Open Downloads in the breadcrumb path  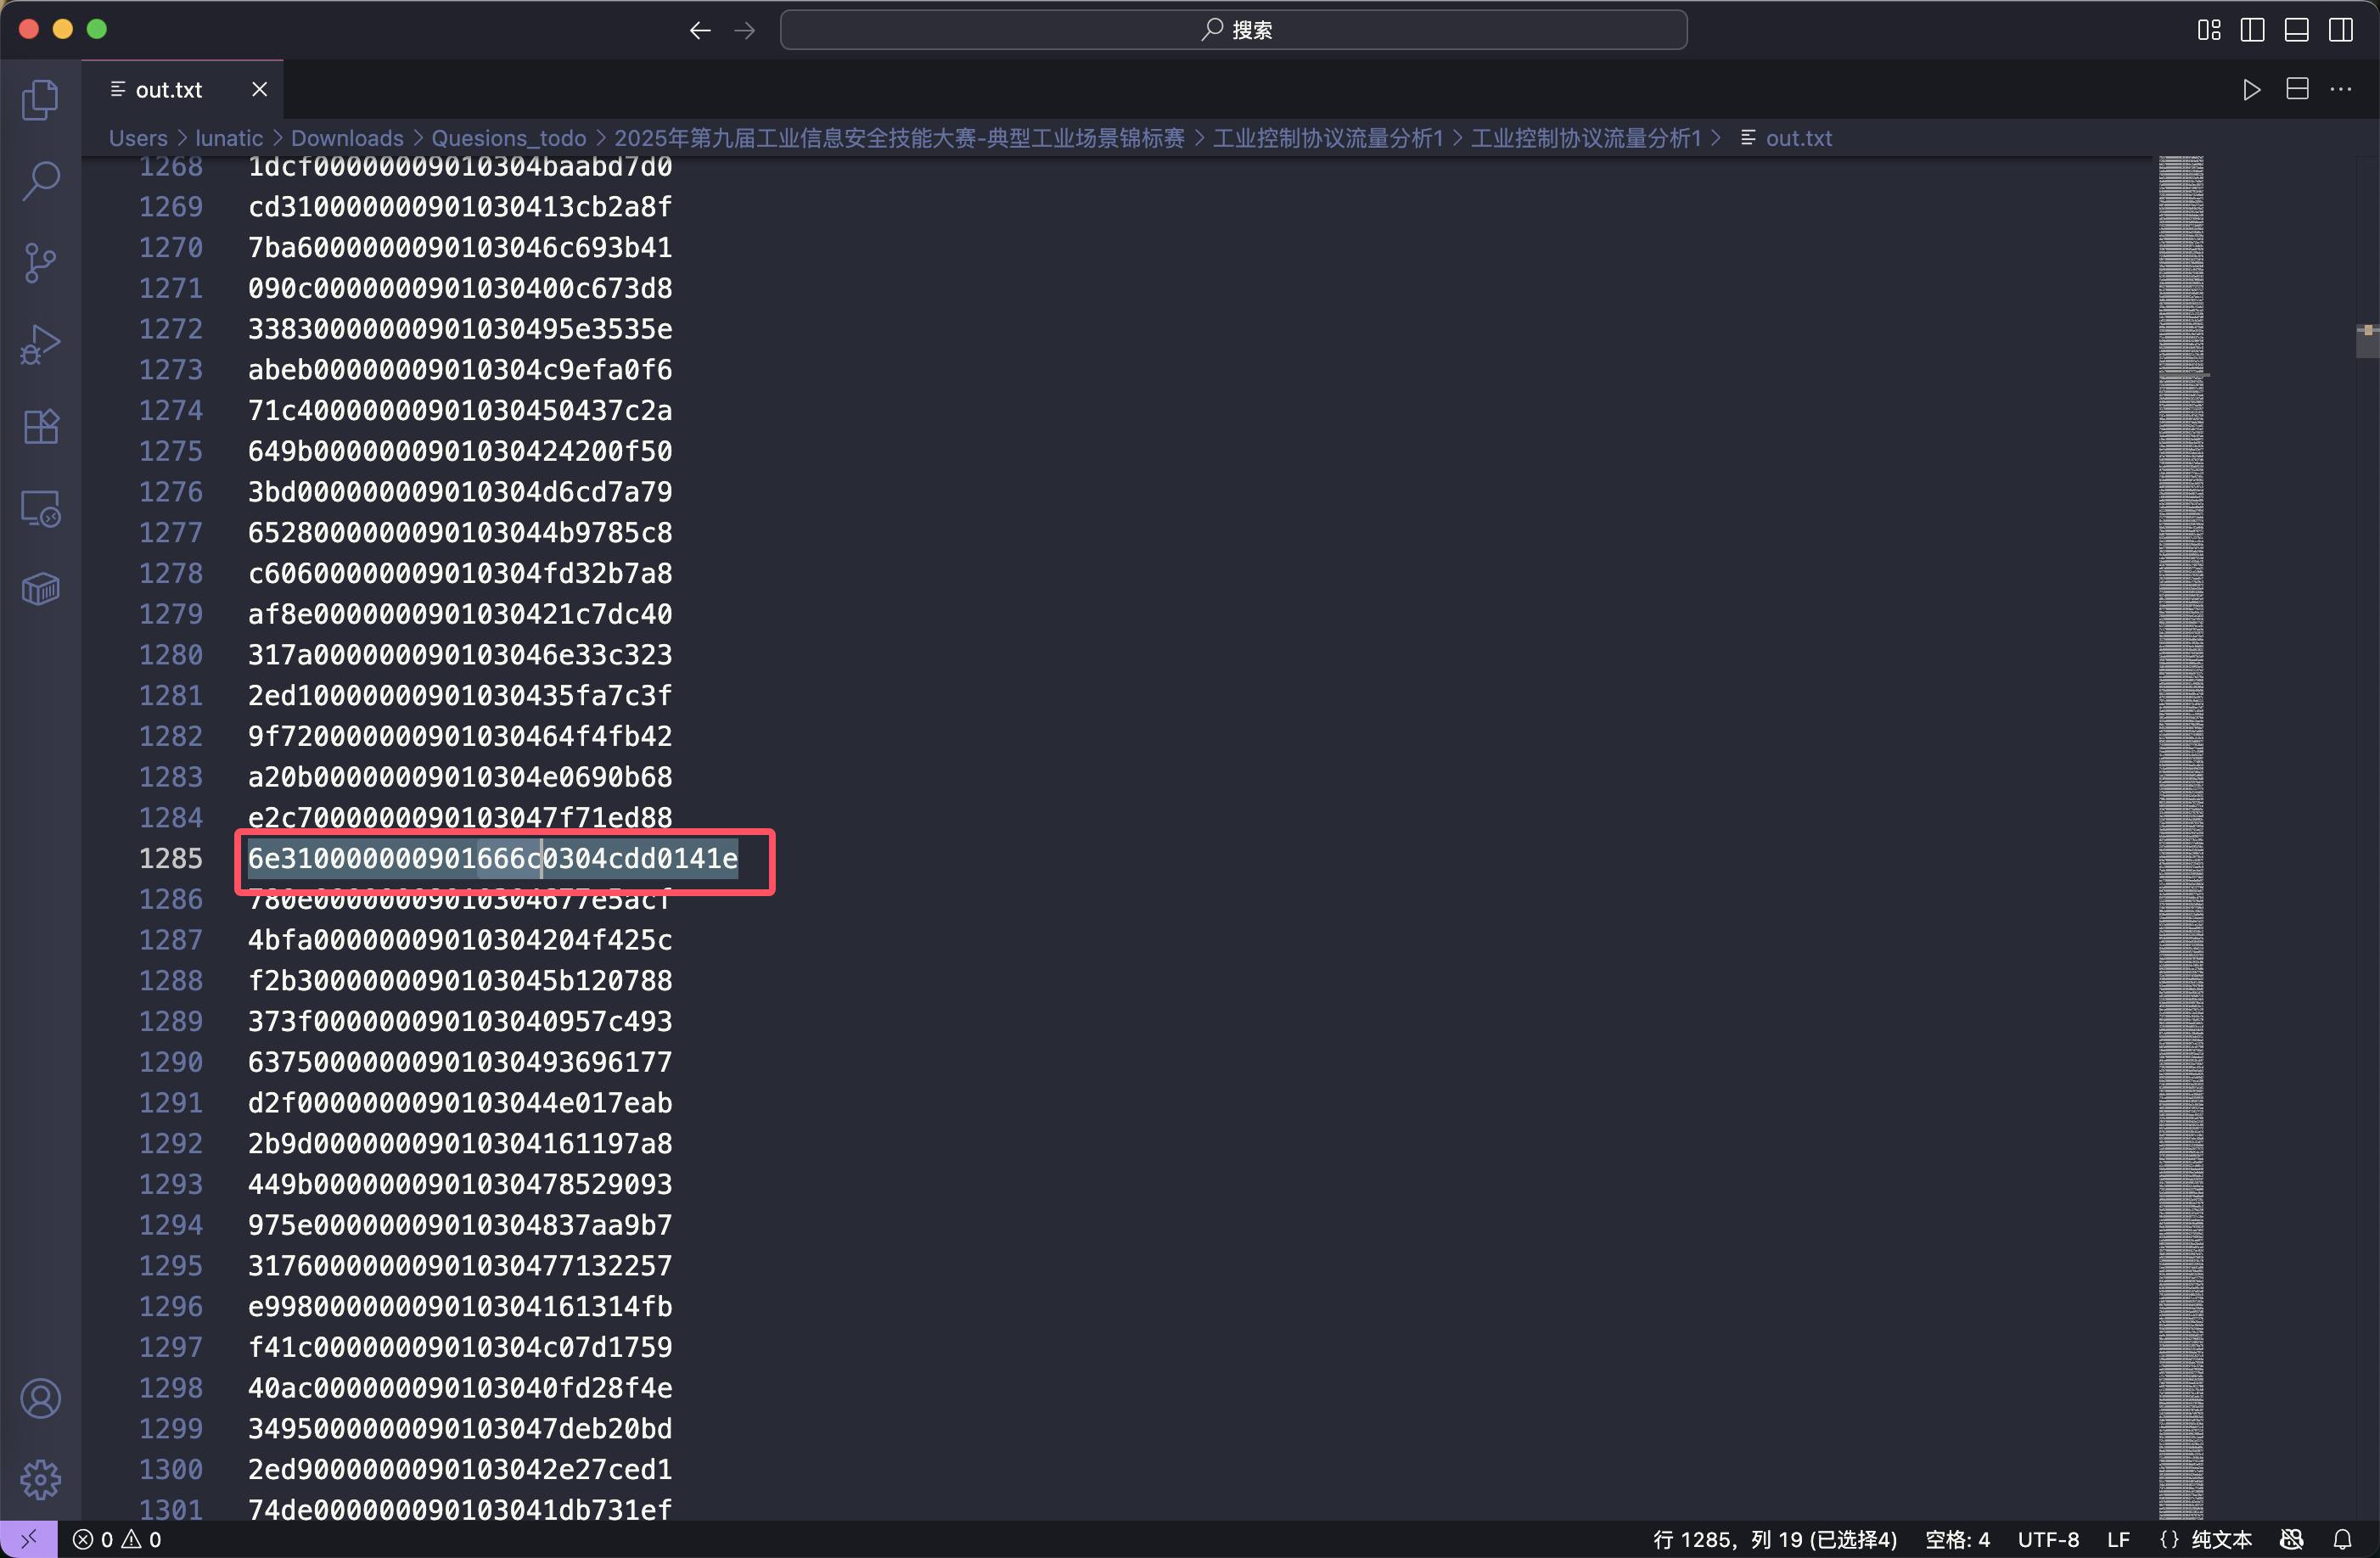[x=347, y=138]
